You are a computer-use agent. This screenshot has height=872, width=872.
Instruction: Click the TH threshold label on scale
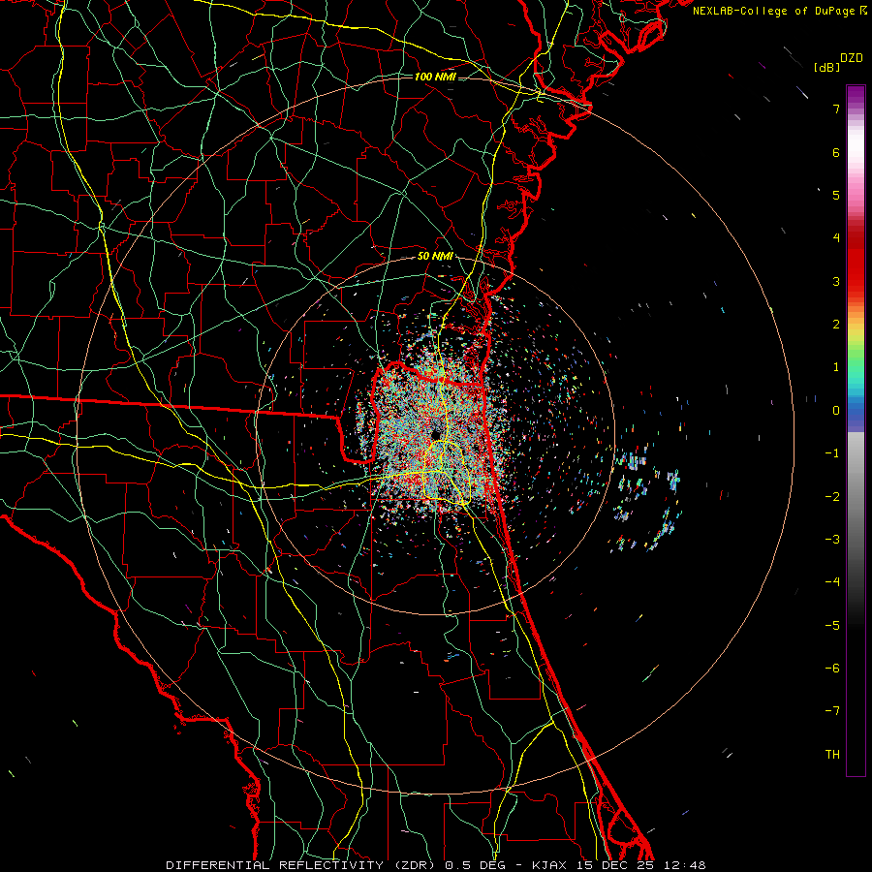pyautogui.click(x=832, y=754)
